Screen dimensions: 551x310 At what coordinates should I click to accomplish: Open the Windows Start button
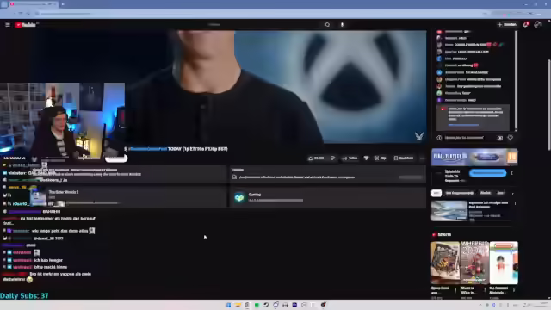pos(228,305)
